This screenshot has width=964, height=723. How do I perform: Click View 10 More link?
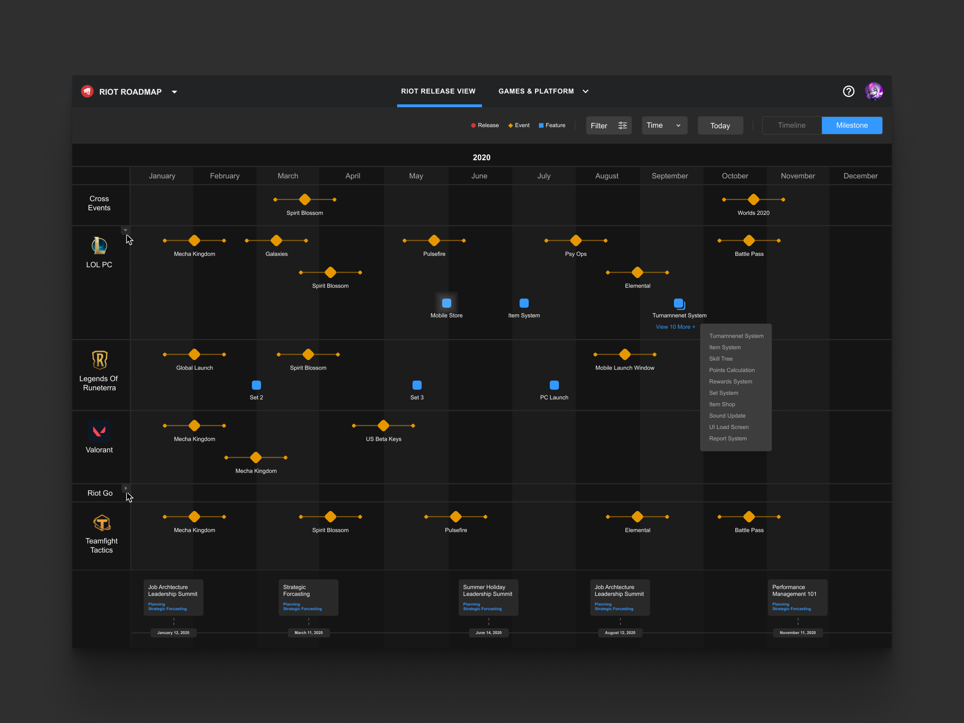(675, 327)
